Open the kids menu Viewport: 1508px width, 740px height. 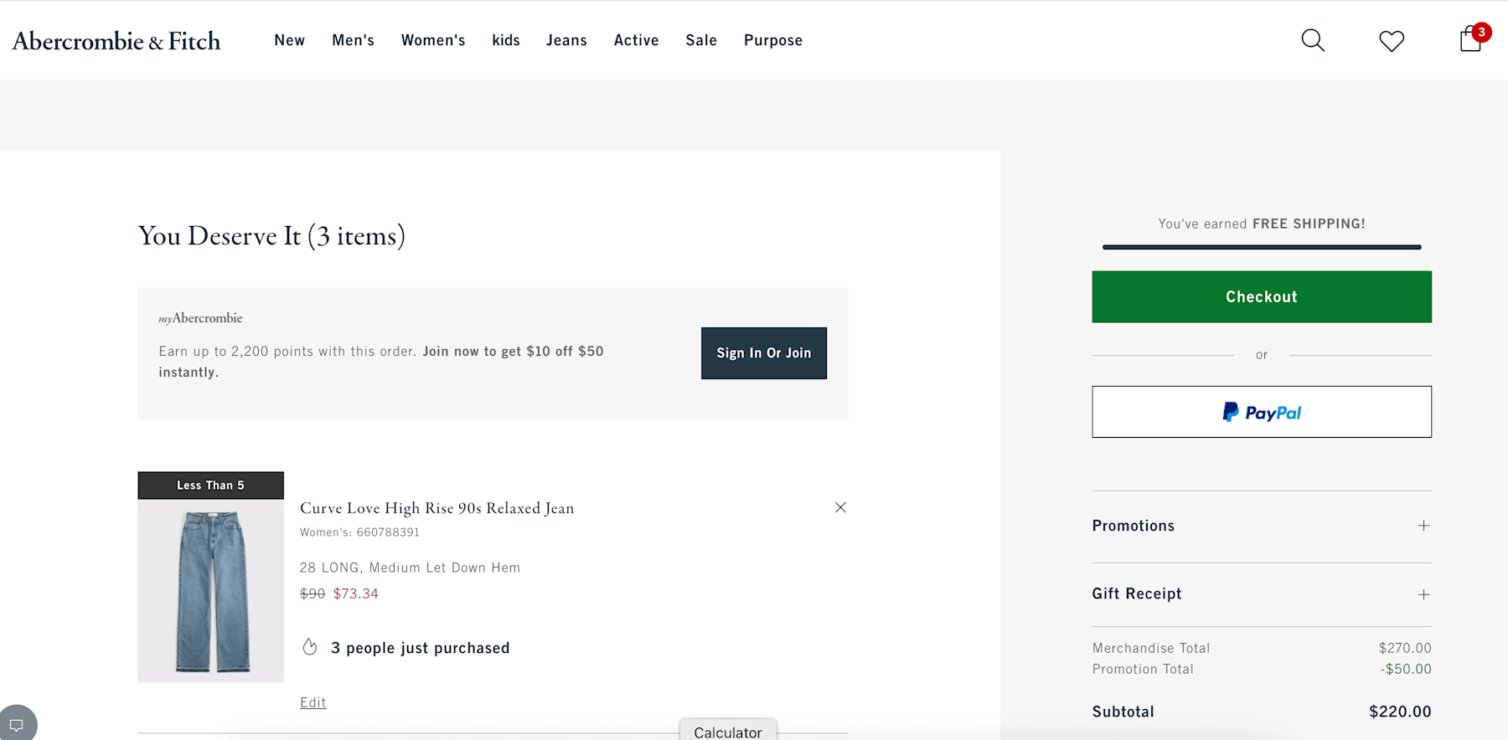click(x=506, y=40)
